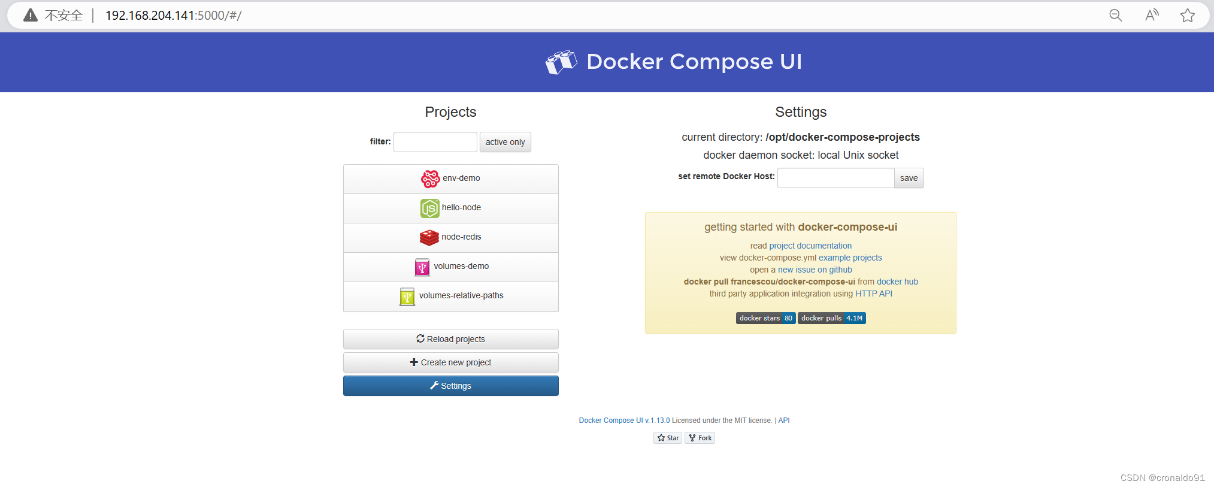Screen dimensions: 1214x487
Task: Click the hello-node Node.js icon
Action: (x=429, y=208)
